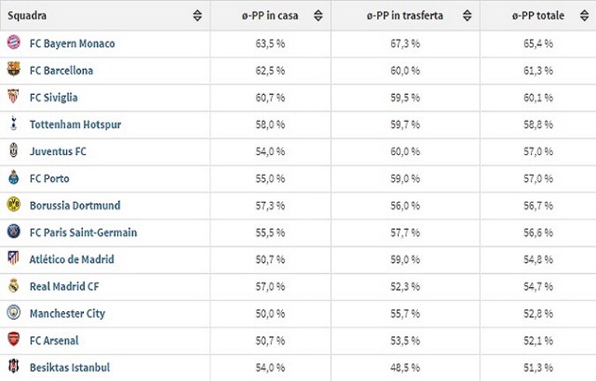Sort by ø-PP in trasferta arrows
This screenshot has width=596, height=381.
pyautogui.click(x=467, y=16)
